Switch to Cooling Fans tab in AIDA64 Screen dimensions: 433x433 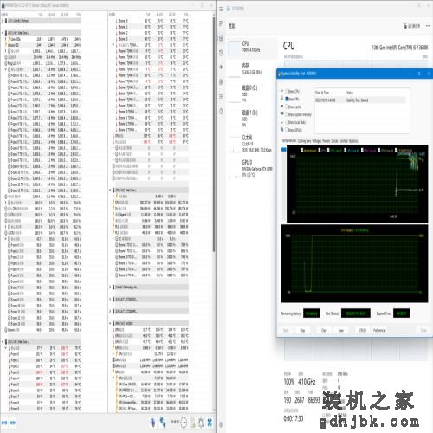tap(304, 141)
